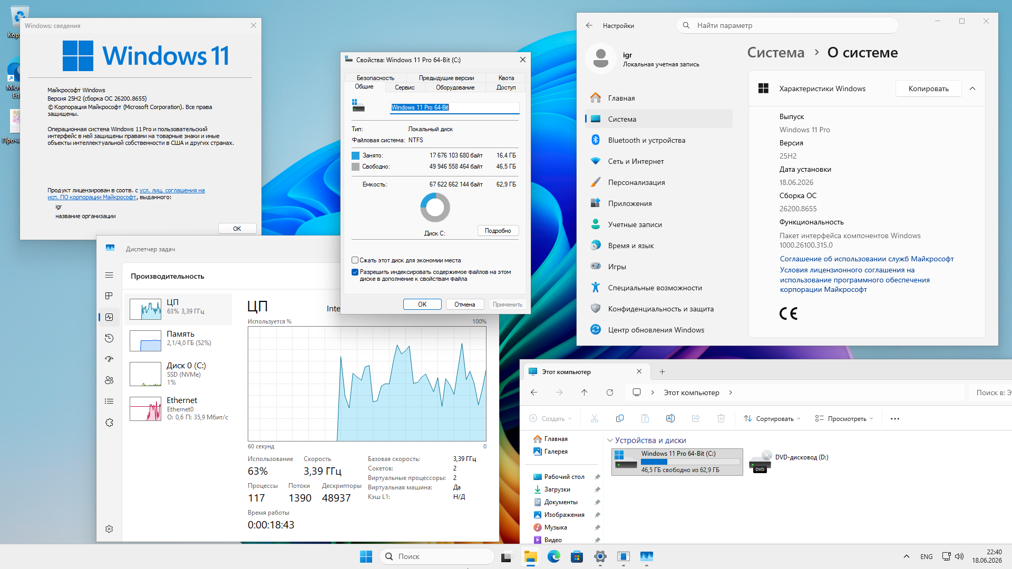
Task: Go up one folder level in Explorer
Action: 585,393
